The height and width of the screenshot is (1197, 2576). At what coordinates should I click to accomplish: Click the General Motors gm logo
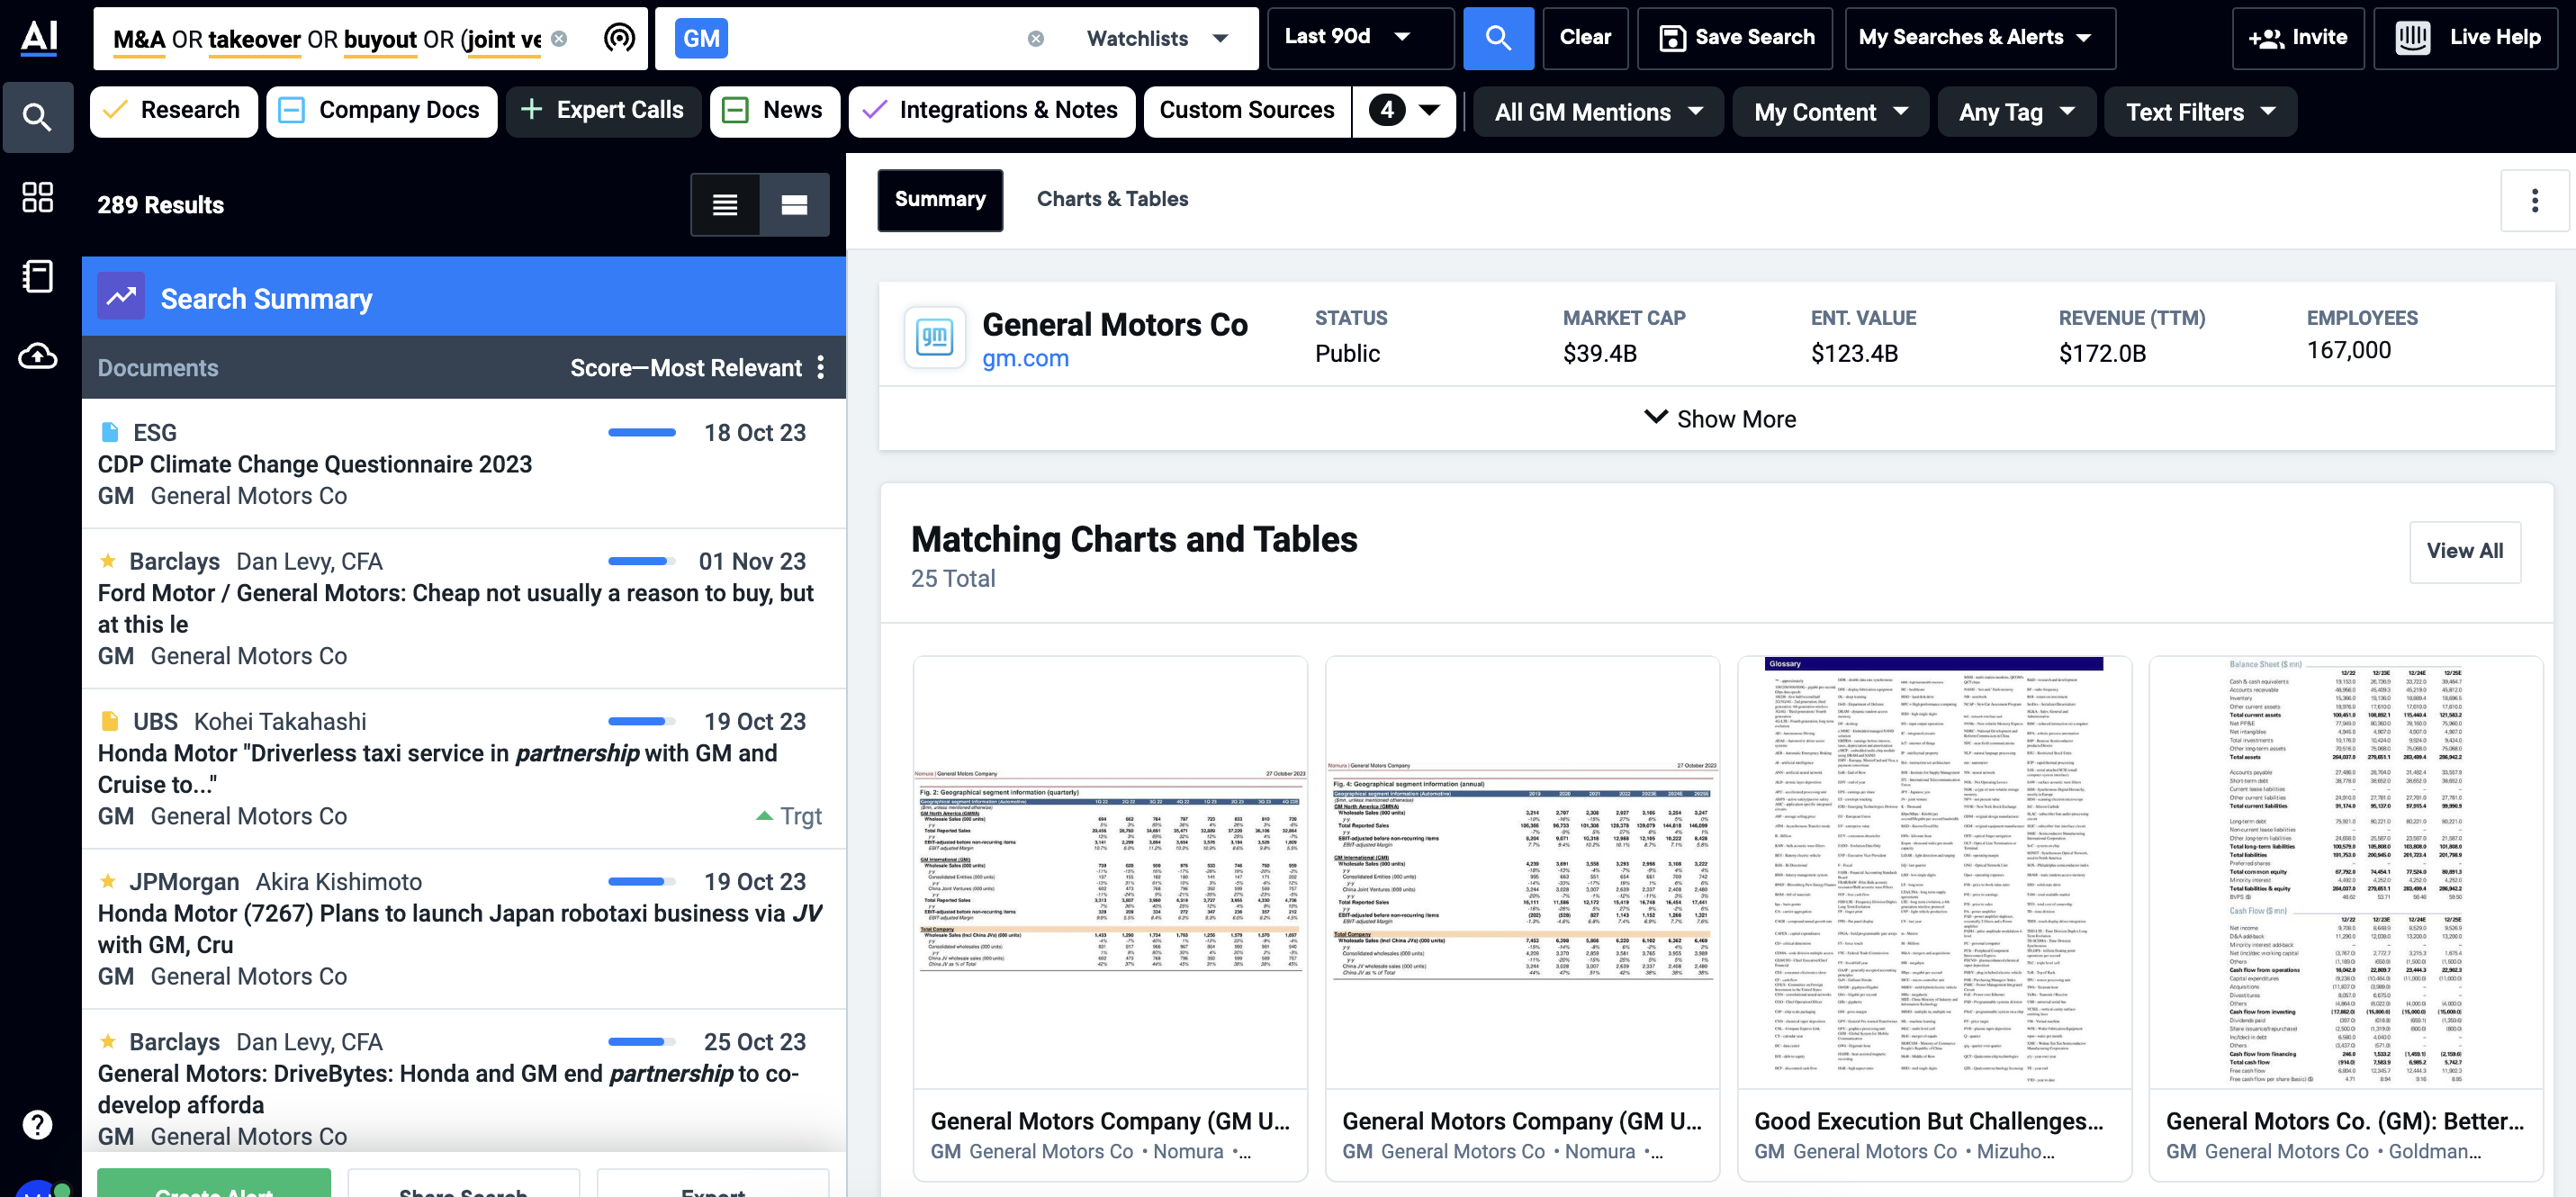(x=935, y=338)
